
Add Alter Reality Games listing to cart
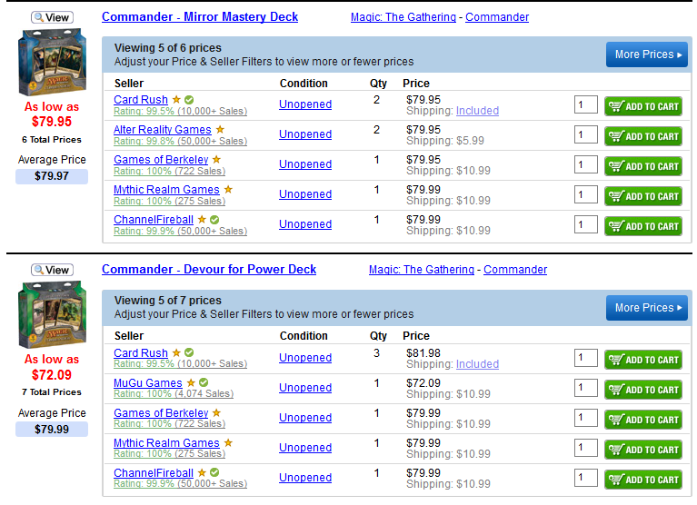pos(643,136)
